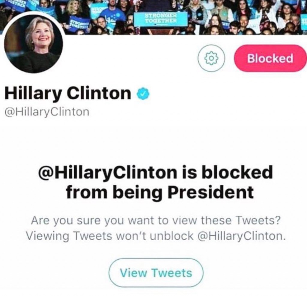Click the "from being President" heading line
Screen dimensions: 307x296
point(160,192)
